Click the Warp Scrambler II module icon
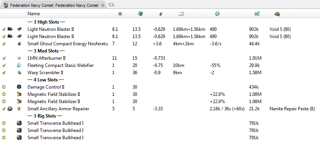320x143 pixels. (x=19, y=73)
